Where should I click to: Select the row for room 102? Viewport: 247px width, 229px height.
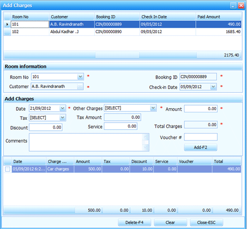point(123,32)
